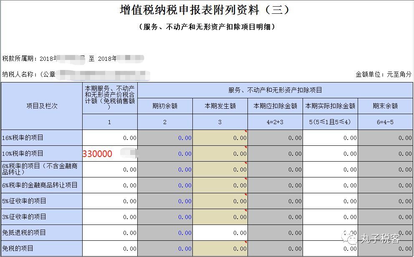Select 5%征收率 row 价税合计额 cell
Viewport: 414px width, 257px height.
click(x=110, y=201)
